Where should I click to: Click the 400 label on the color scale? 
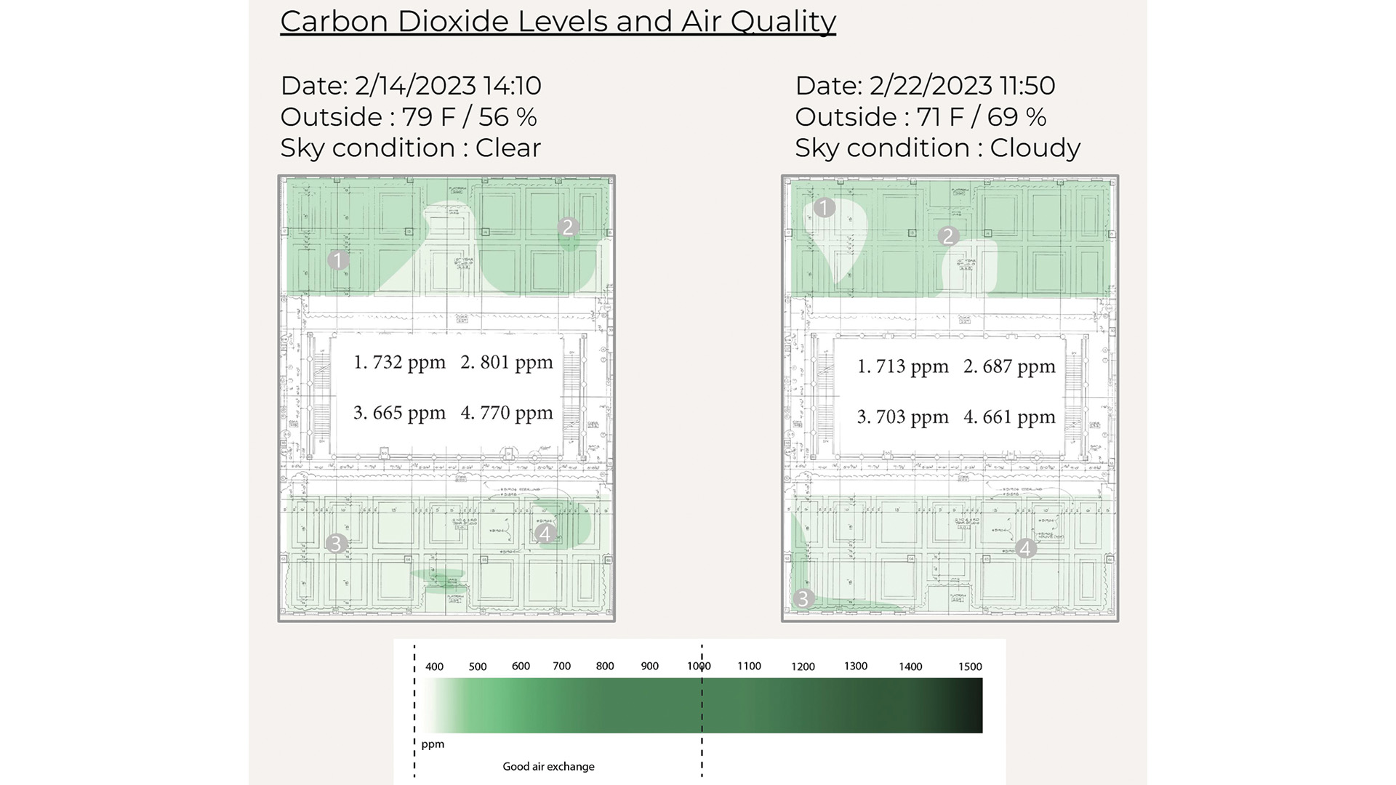click(x=434, y=667)
